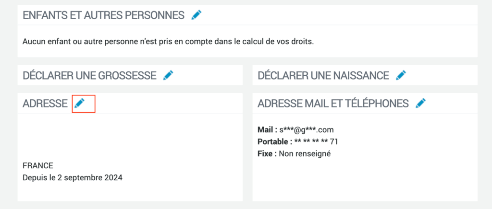Click the bold Fixe label
This screenshot has height=209, width=492.
(267, 154)
